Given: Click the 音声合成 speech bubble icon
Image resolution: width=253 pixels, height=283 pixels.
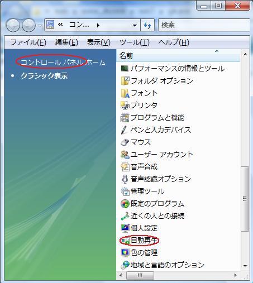Looking at the screenshot, I should pos(125,167).
